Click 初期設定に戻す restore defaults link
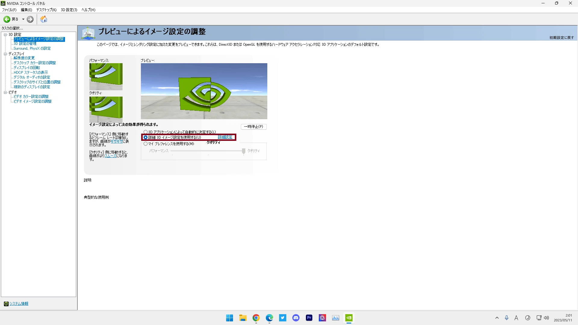This screenshot has width=578, height=325. [x=561, y=38]
